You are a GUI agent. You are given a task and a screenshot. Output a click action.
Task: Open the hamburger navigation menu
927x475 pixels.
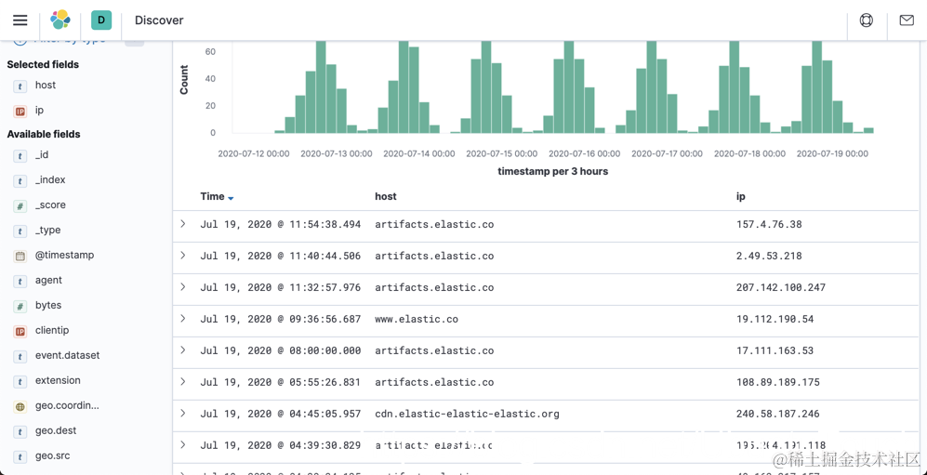pyautogui.click(x=20, y=20)
